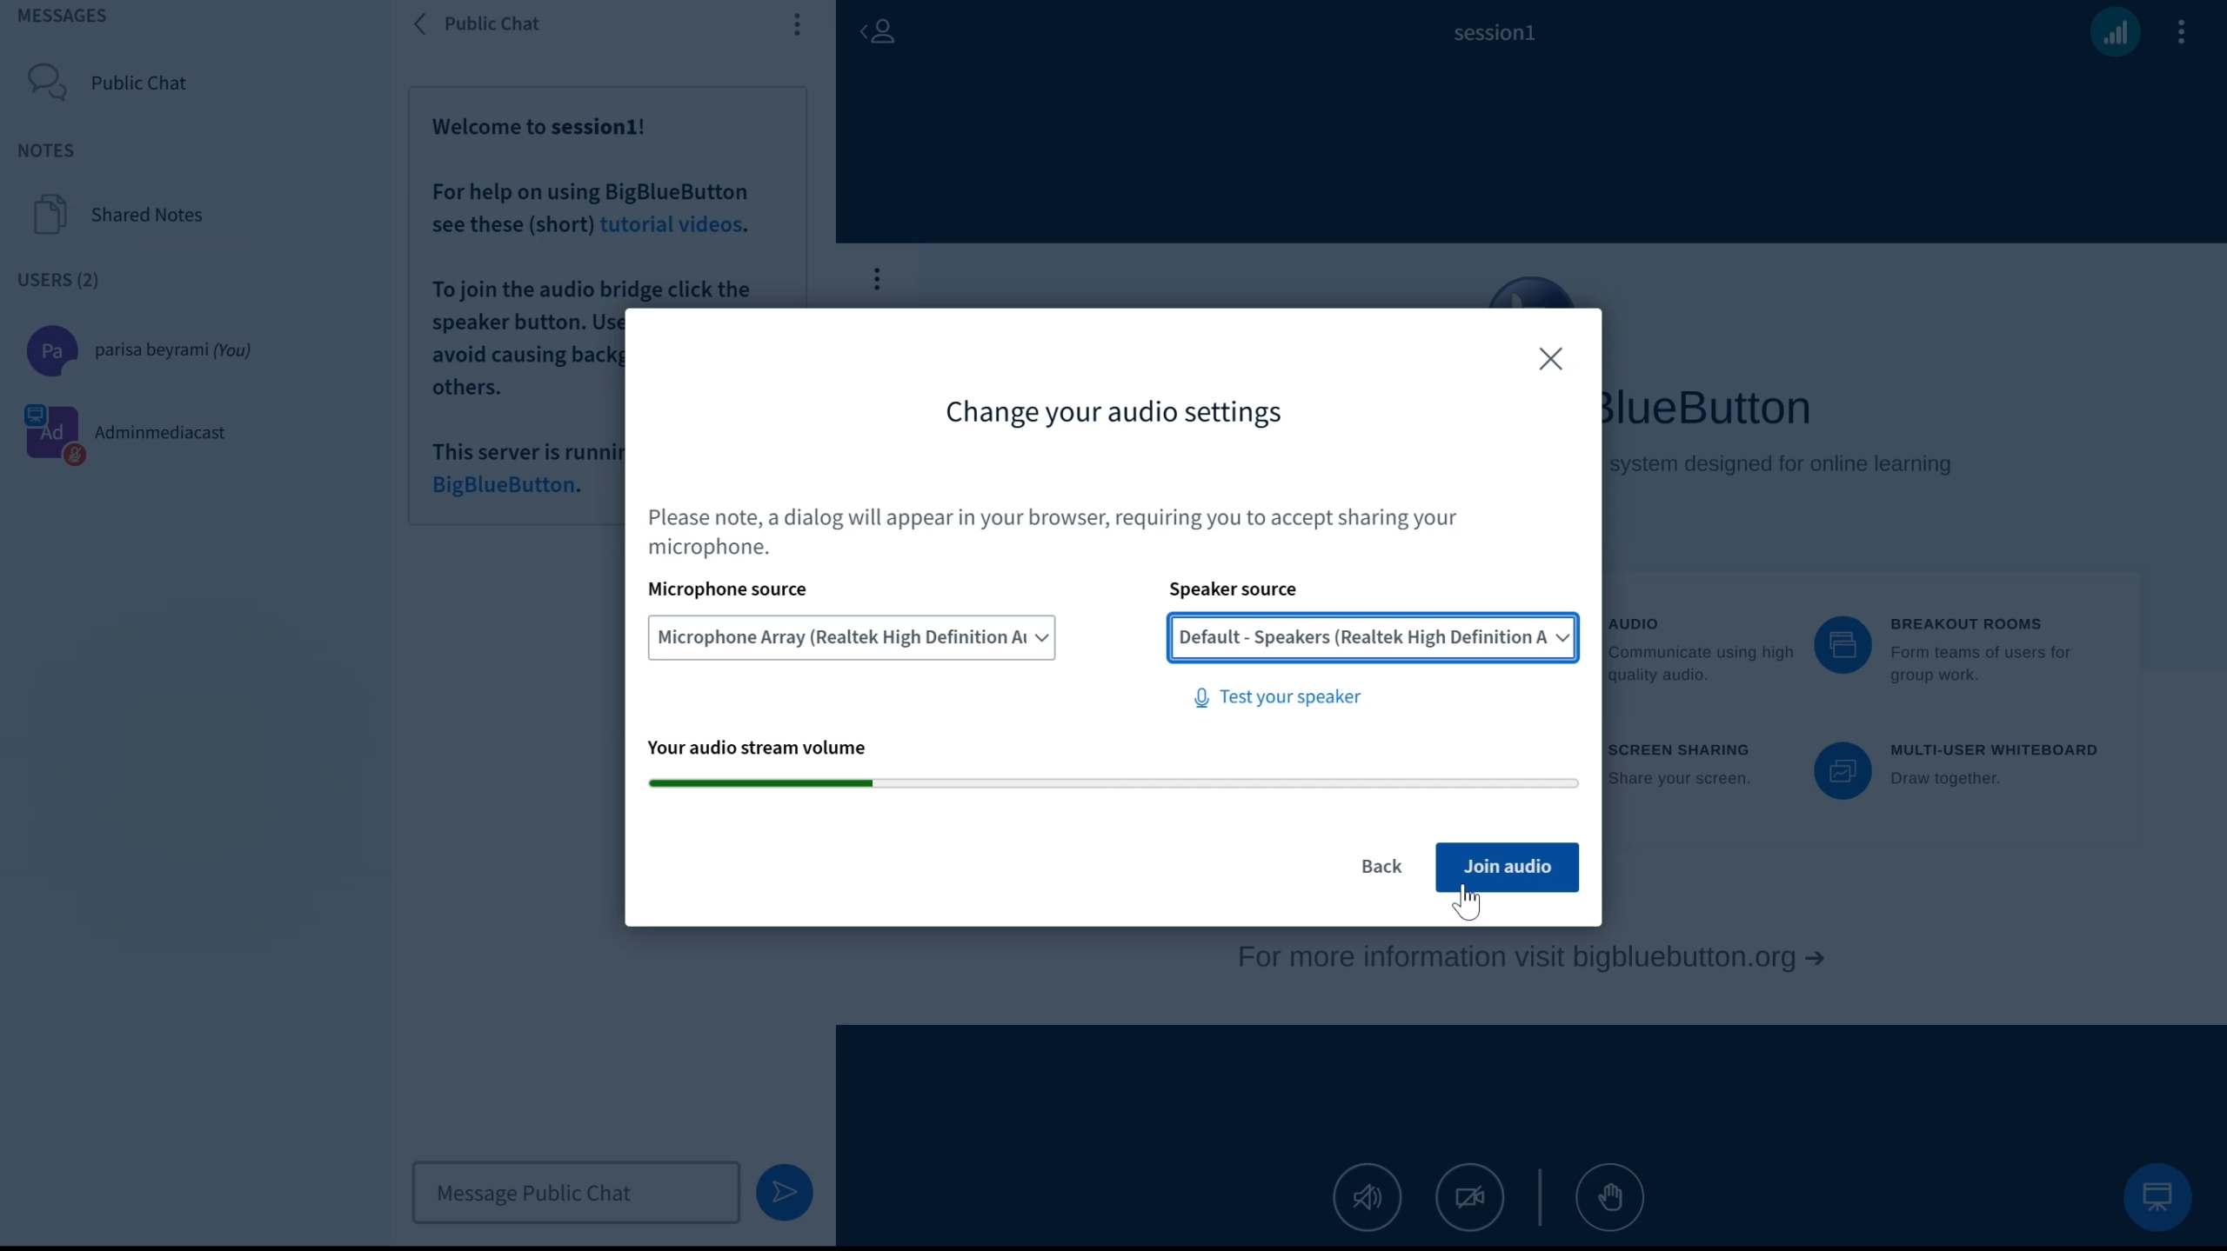The image size is (2227, 1251).
Task: Open the Public Chat options menu
Action: (x=796, y=24)
